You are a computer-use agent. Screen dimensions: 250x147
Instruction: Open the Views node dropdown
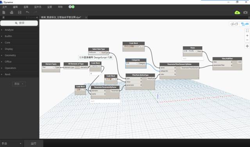(190, 51)
